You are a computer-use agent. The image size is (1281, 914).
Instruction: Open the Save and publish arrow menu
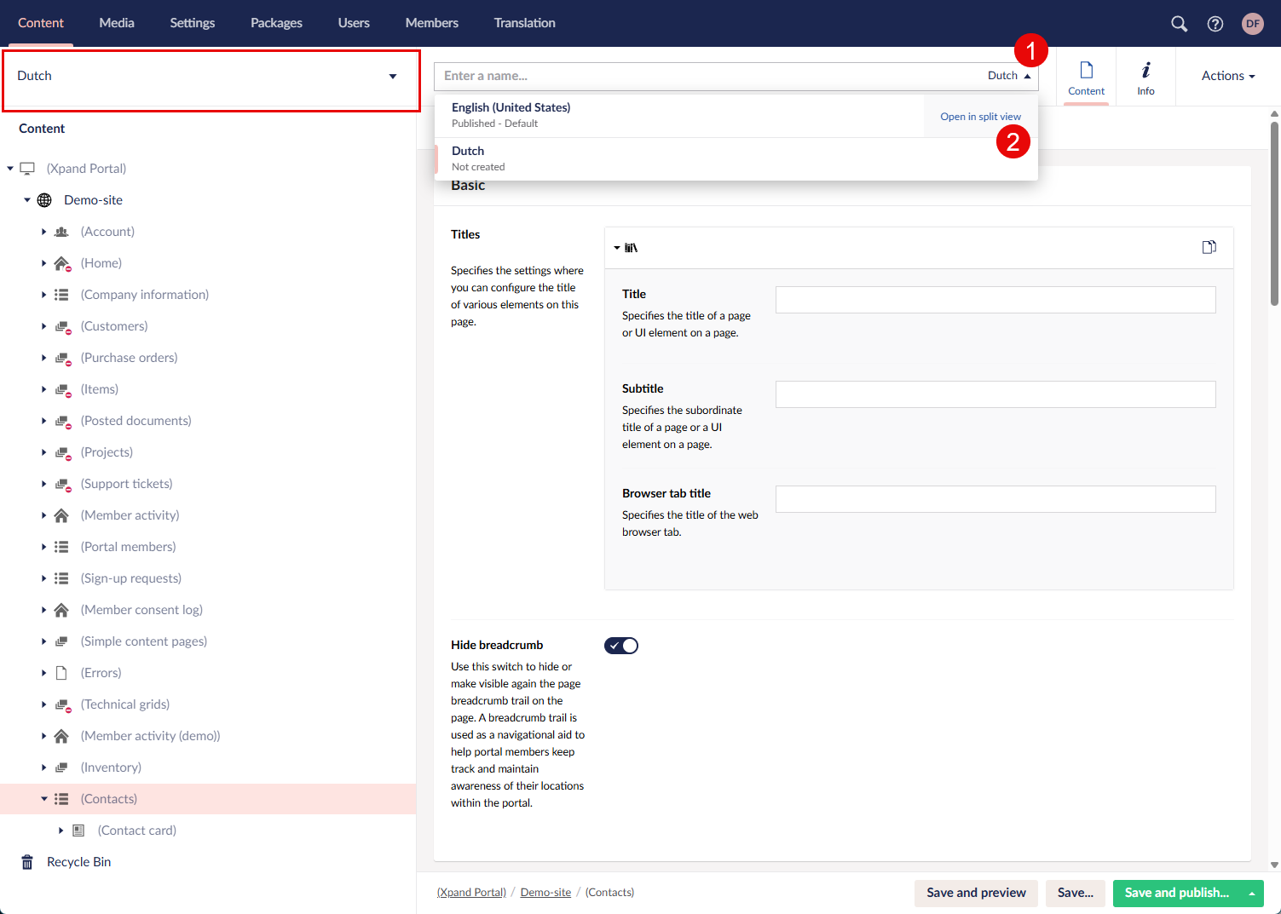click(x=1251, y=894)
